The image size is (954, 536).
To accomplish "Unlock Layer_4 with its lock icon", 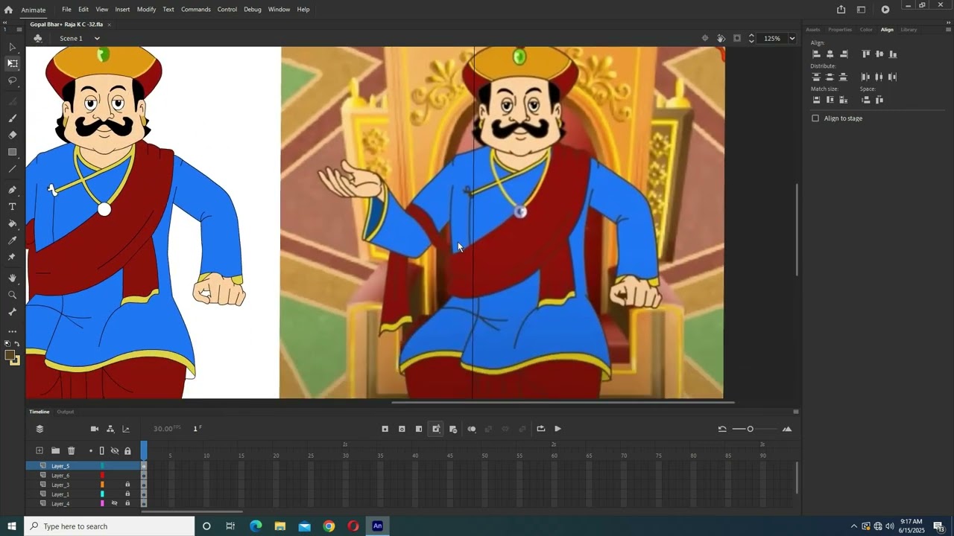I will point(127,503).
